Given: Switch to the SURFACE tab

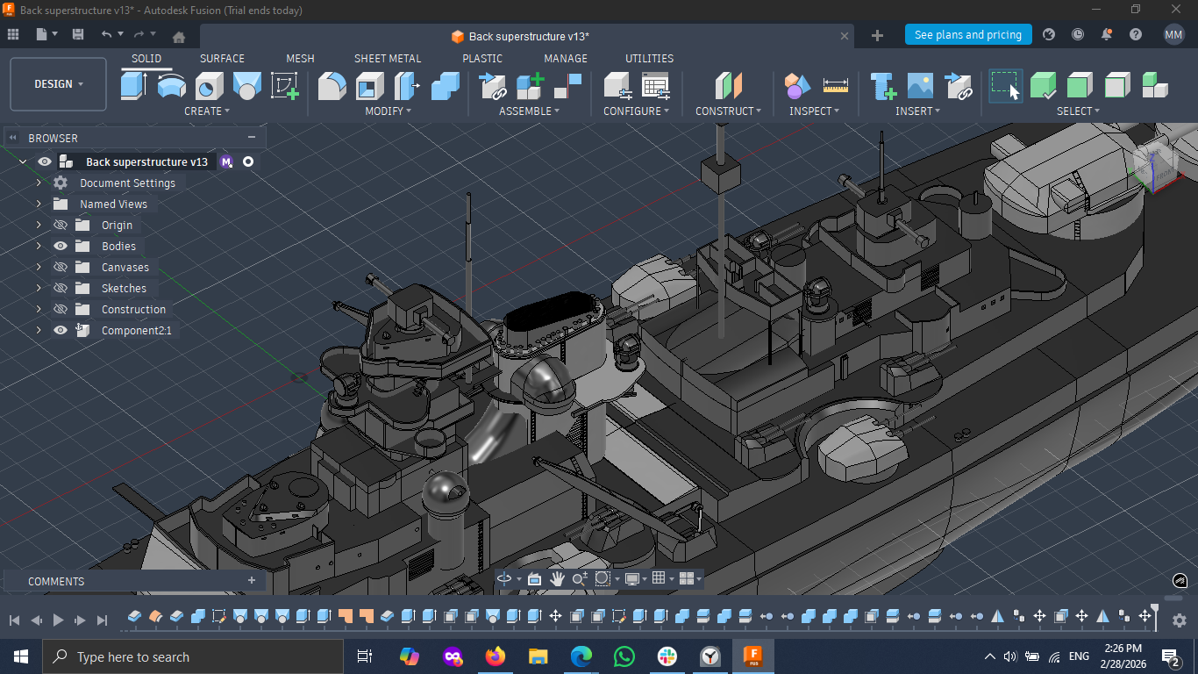Looking at the screenshot, I should point(222,59).
